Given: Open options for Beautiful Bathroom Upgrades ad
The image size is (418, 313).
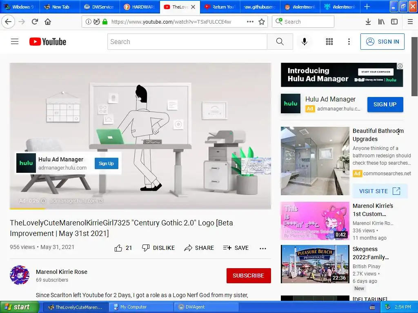Looking at the screenshot, I should (x=398, y=132).
